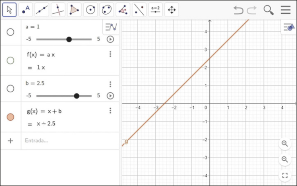Image resolution: width=297 pixels, height=186 pixels.
Task: Select the Reflect about line tool
Action: [139, 10]
